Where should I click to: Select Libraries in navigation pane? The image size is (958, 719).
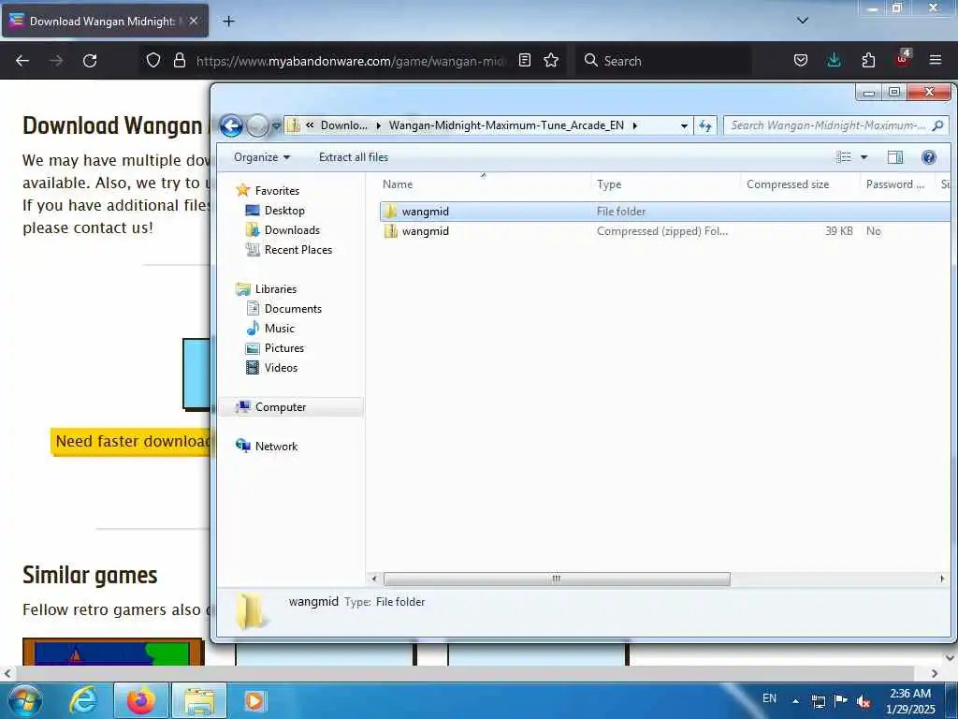point(276,289)
